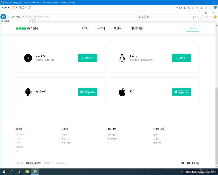The height and width of the screenshot is (175, 218).
Task: Click footer 개인정보 처리방침 link
Action: pos(33,163)
